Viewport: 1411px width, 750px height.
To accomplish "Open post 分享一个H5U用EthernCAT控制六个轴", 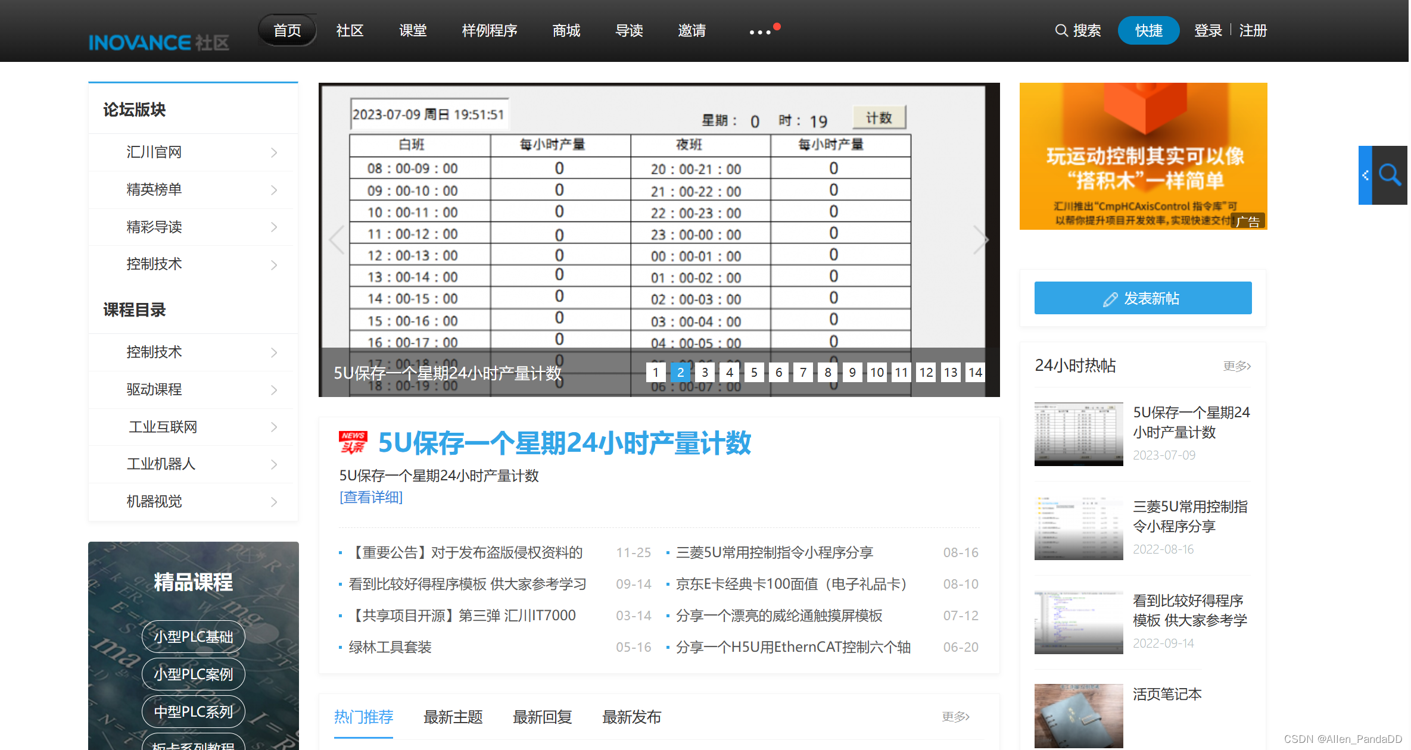I will point(793,647).
